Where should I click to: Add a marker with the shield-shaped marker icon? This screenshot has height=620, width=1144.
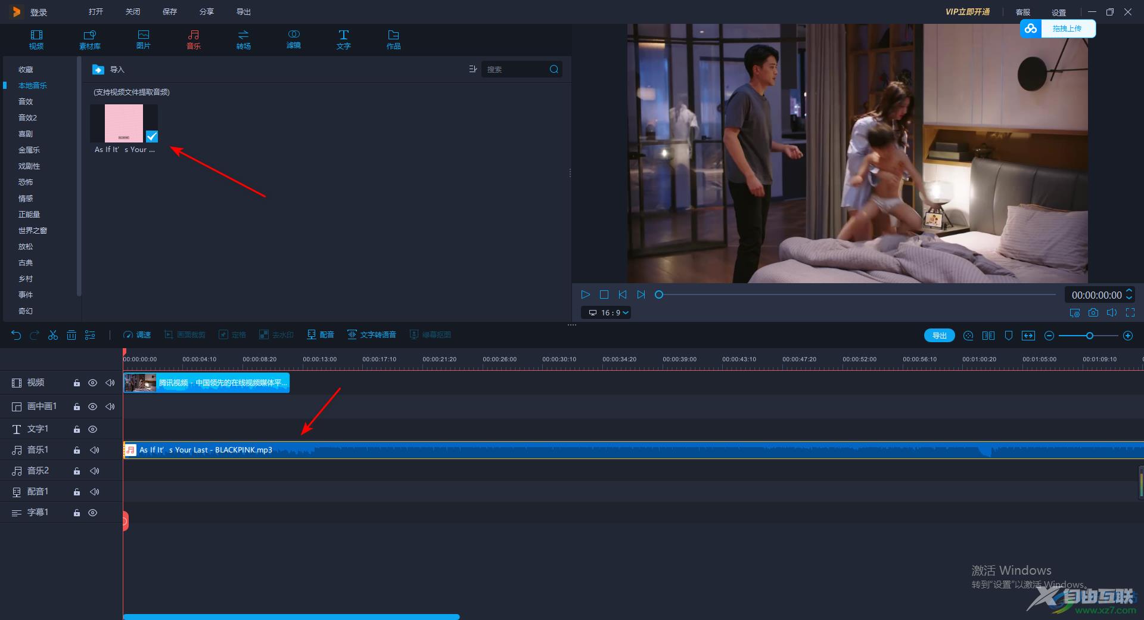pyautogui.click(x=1009, y=336)
